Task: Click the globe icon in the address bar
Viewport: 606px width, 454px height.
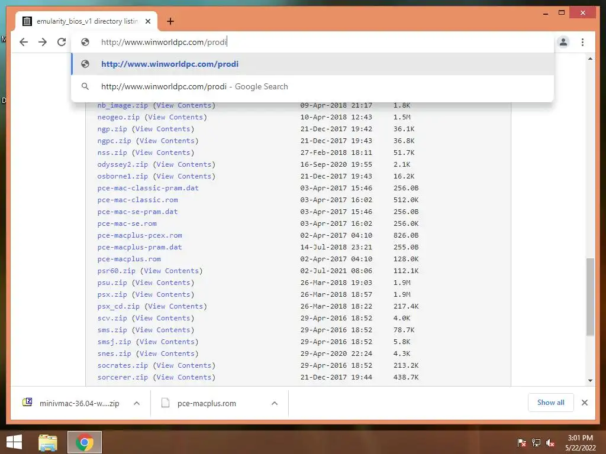Action: [85, 42]
